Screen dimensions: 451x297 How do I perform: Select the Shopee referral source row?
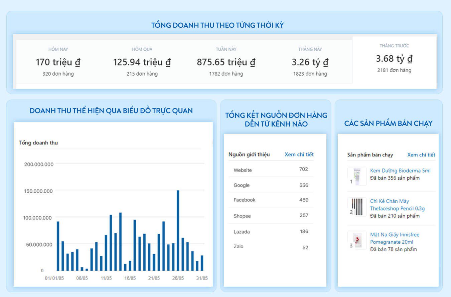[271, 216]
